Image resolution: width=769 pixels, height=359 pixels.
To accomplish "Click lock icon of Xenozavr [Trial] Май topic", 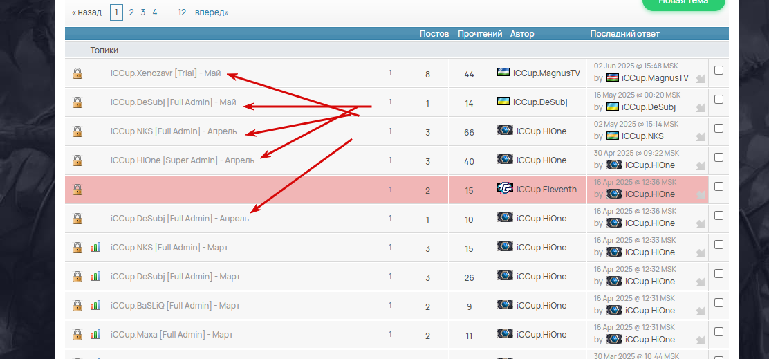I will click(77, 73).
